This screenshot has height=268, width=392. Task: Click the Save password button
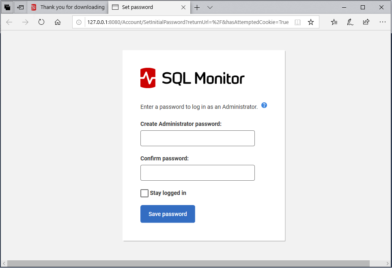[168, 214]
